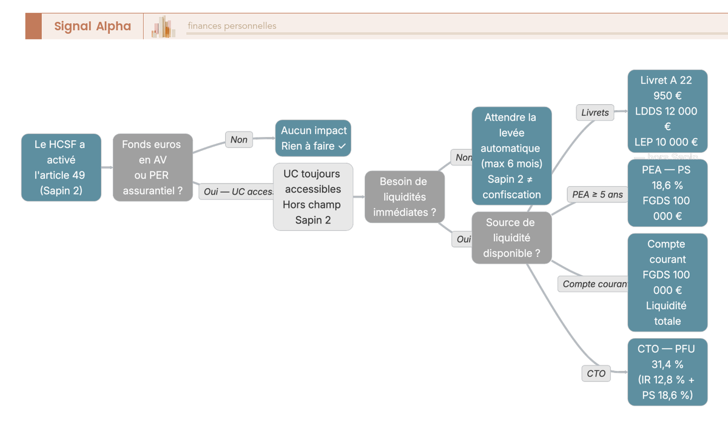Select the 'UC toujours accessibles' node
Viewport: 728px width, 437px height.
point(313,196)
